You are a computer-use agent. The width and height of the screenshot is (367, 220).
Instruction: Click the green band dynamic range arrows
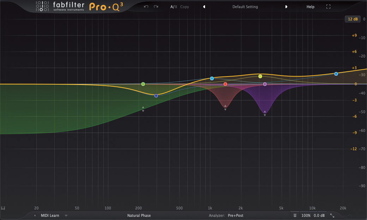[x=143, y=109]
